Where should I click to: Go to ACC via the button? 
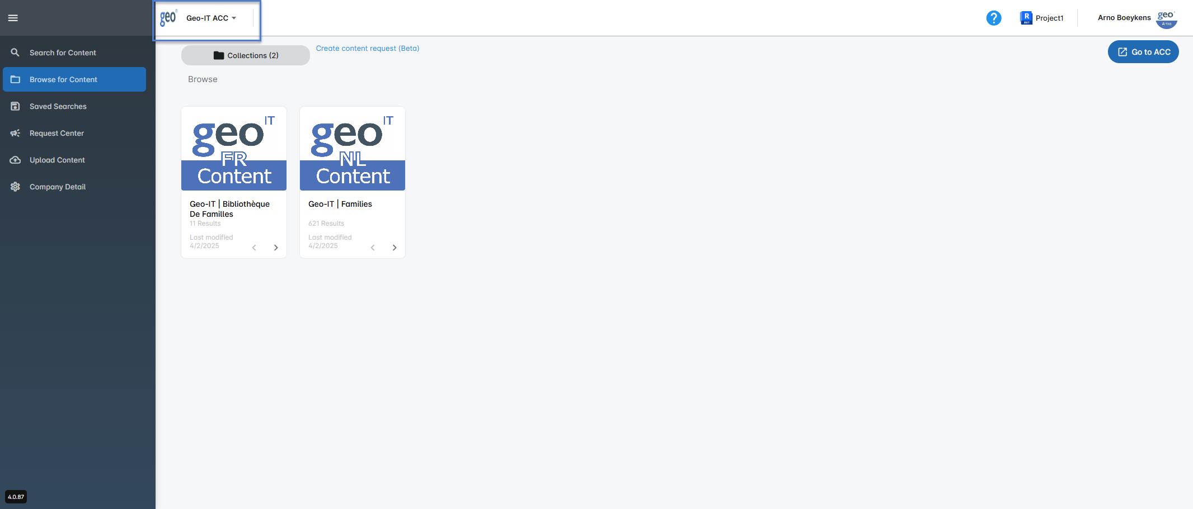1143,52
